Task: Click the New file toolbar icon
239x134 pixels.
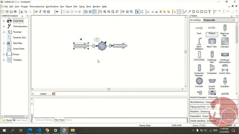Action: (3, 12)
